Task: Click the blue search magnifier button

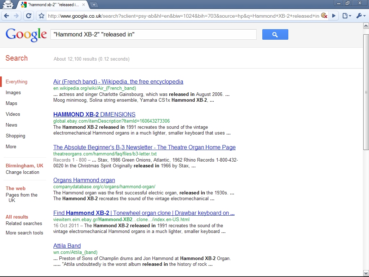Action: pyautogui.click(x=275, y=34)
